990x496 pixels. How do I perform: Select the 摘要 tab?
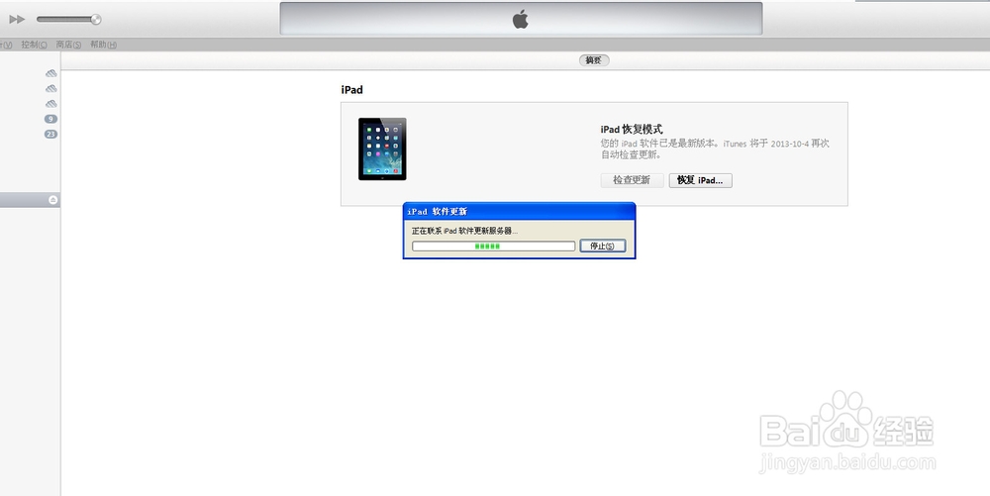click(593, 60)
